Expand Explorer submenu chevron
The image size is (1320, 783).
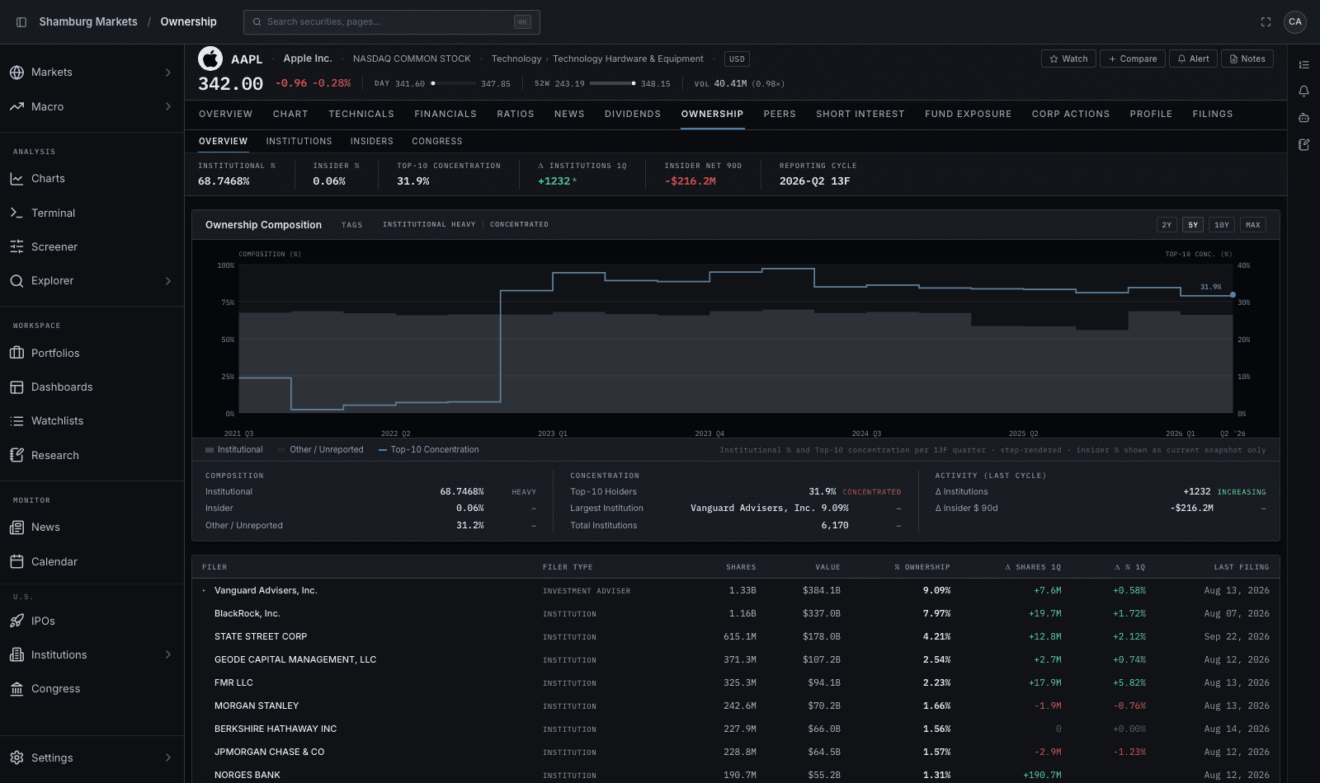click(168, 281)
